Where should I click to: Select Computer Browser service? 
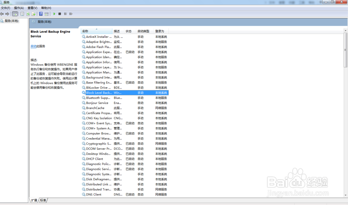tap(125, 133)
